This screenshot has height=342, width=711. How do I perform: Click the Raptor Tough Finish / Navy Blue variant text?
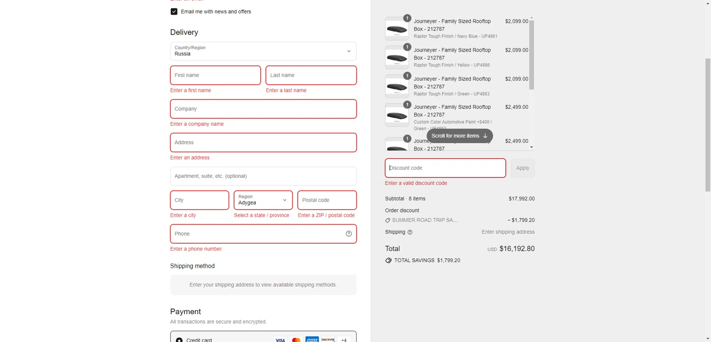click(x=456, y=36)
